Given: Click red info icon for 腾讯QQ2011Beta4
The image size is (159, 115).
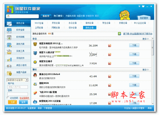Looking at the screenshot, I should (x=110, y=76).
